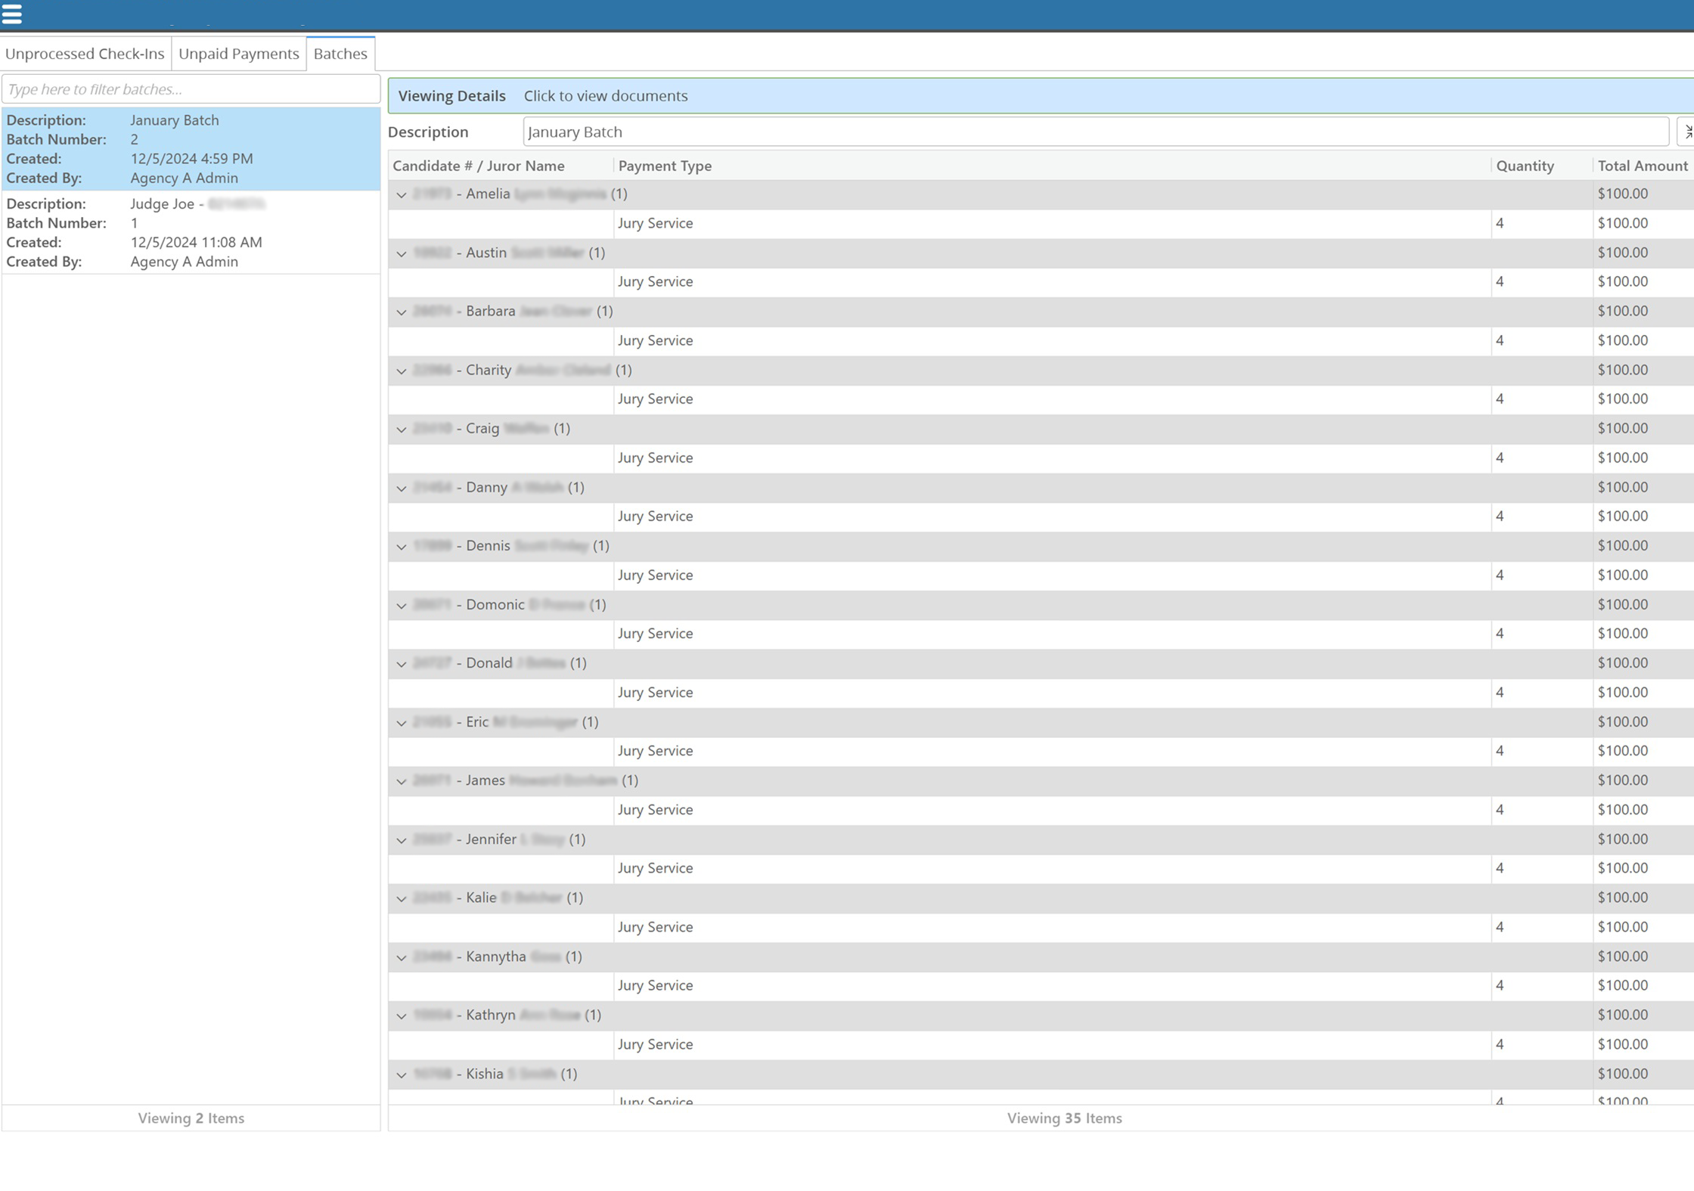
Task: Collapse the Danny row using its chevron
Action: click(x=402, y=488)
